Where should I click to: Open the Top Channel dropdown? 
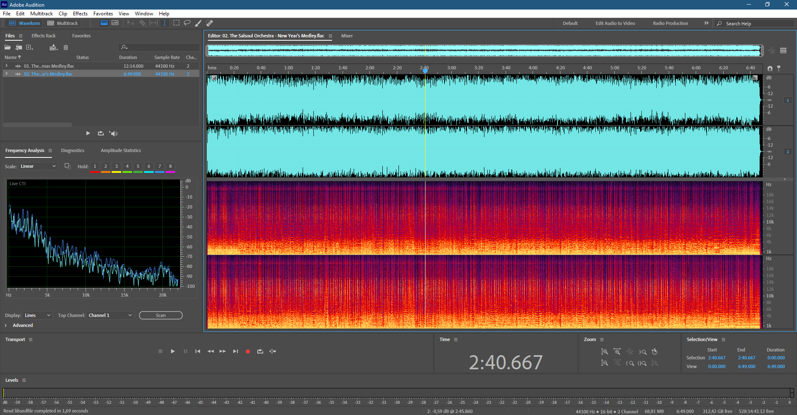(x=110, y=315)
